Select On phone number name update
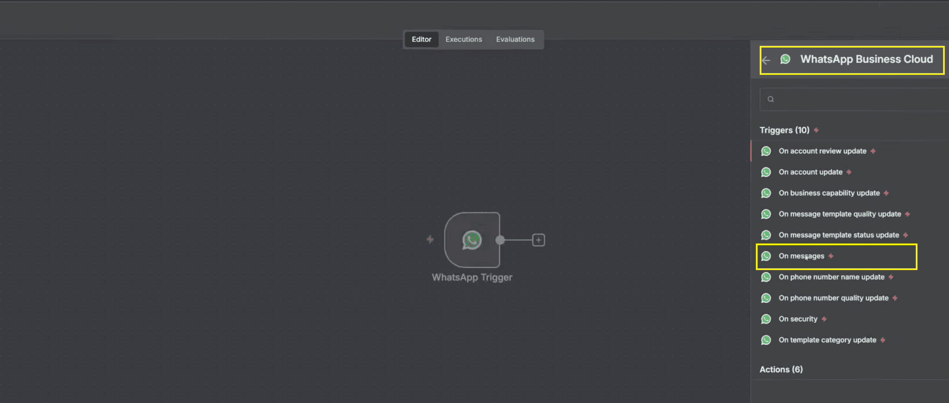This screenshot has width=949, height=403. pos(831,277)
